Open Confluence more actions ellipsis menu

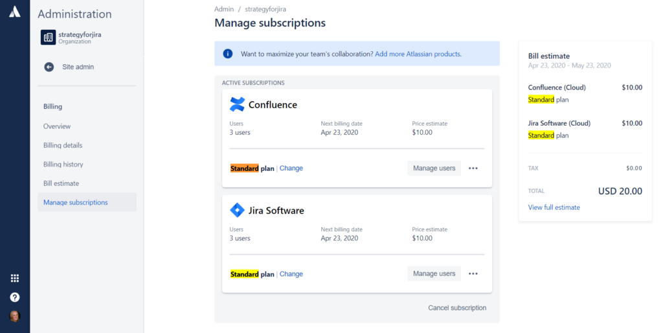pyautogui.click(x=473, y=168)
